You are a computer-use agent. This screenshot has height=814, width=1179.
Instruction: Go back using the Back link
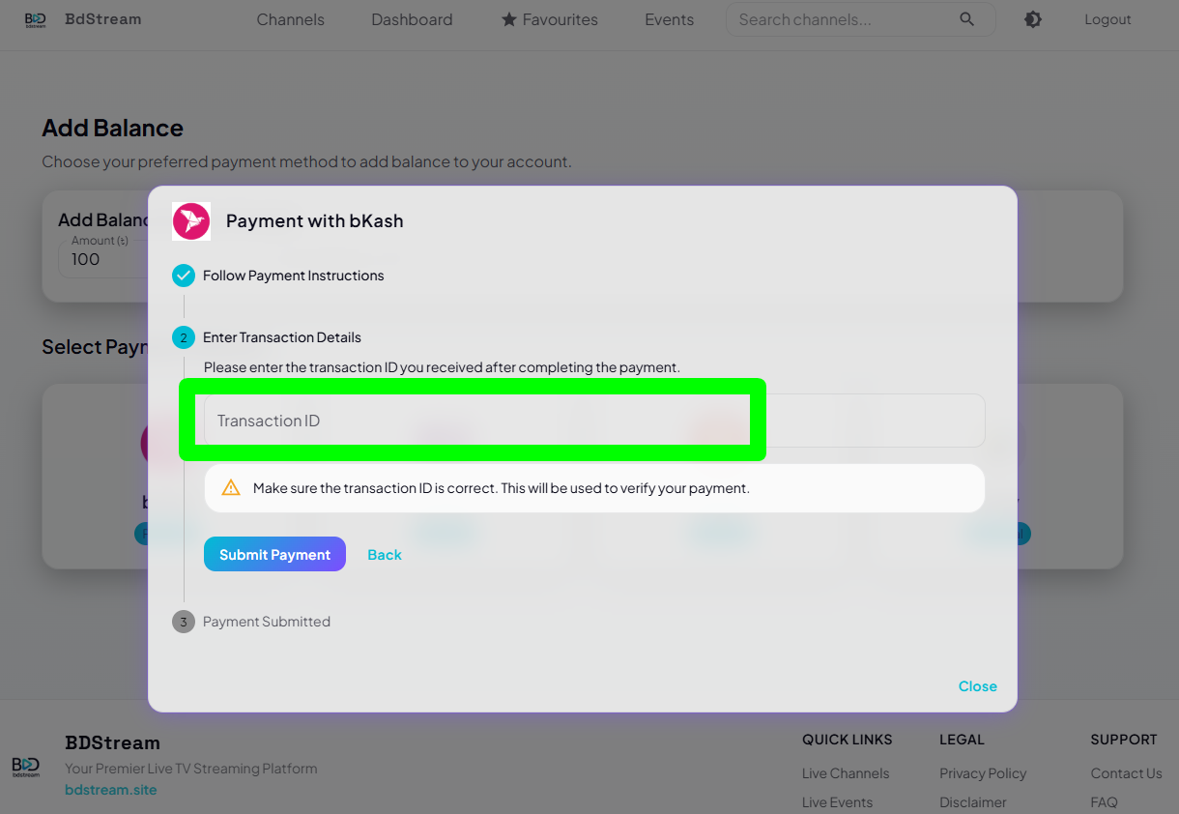tap(385, 555)
